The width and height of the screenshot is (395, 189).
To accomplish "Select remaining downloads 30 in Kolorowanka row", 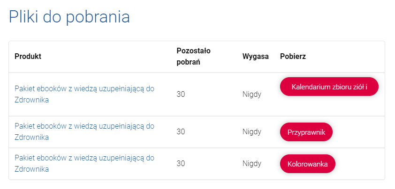I will [x=181, y=163].
